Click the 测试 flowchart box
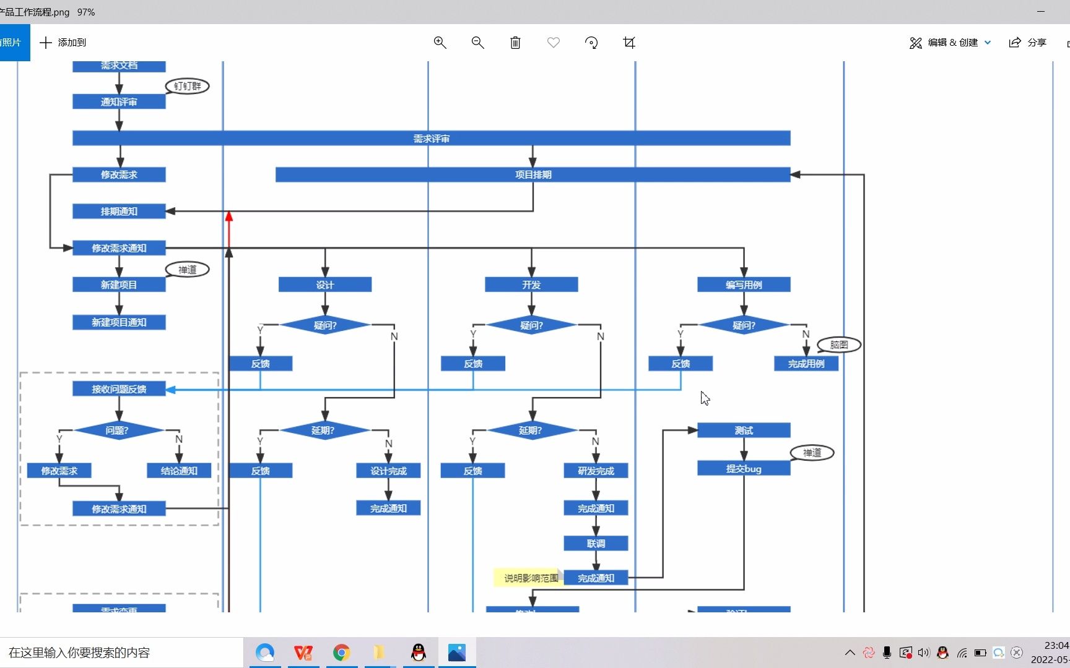Image resolution: width=1070 pixels, height=668 pixels. coord(744,430)
